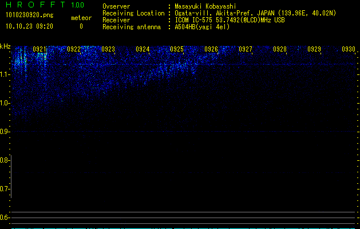Image resolution: width=360 pixels, height=229 pixels.
Task: Click the 0925 time marker
Action: 177,49
